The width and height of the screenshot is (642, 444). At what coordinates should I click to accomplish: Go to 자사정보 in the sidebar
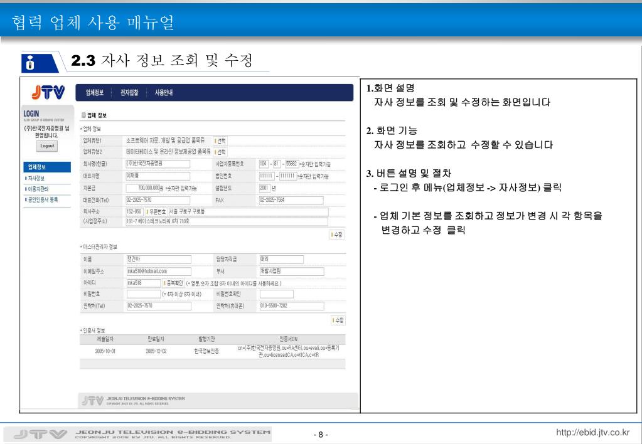(x=36, y=179)
